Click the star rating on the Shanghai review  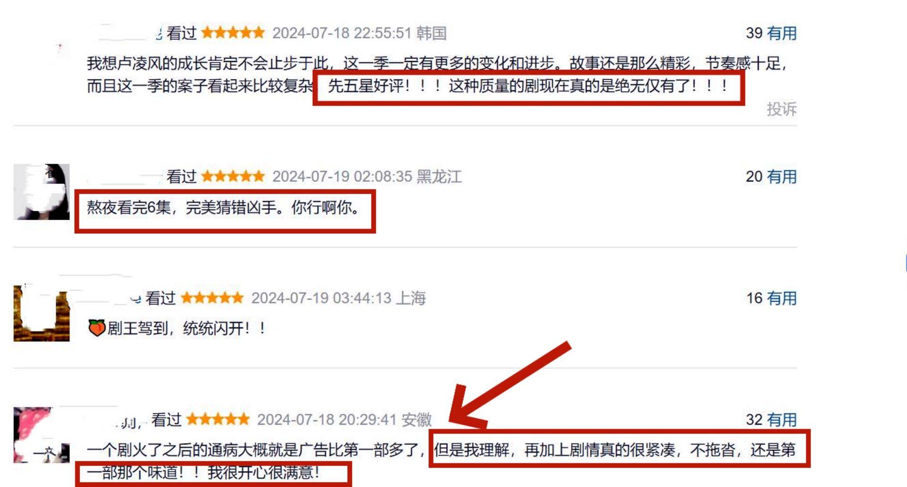[x=212, y=298]
